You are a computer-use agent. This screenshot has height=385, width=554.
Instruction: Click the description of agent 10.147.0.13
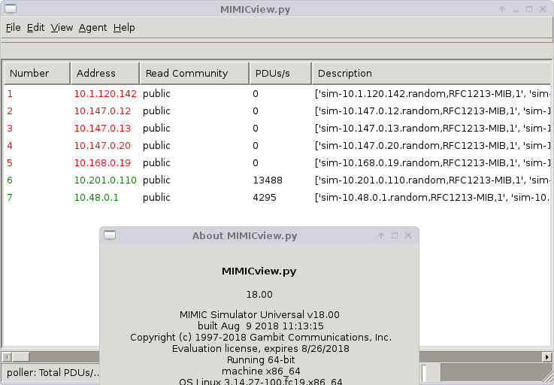(x=432, y=129)
